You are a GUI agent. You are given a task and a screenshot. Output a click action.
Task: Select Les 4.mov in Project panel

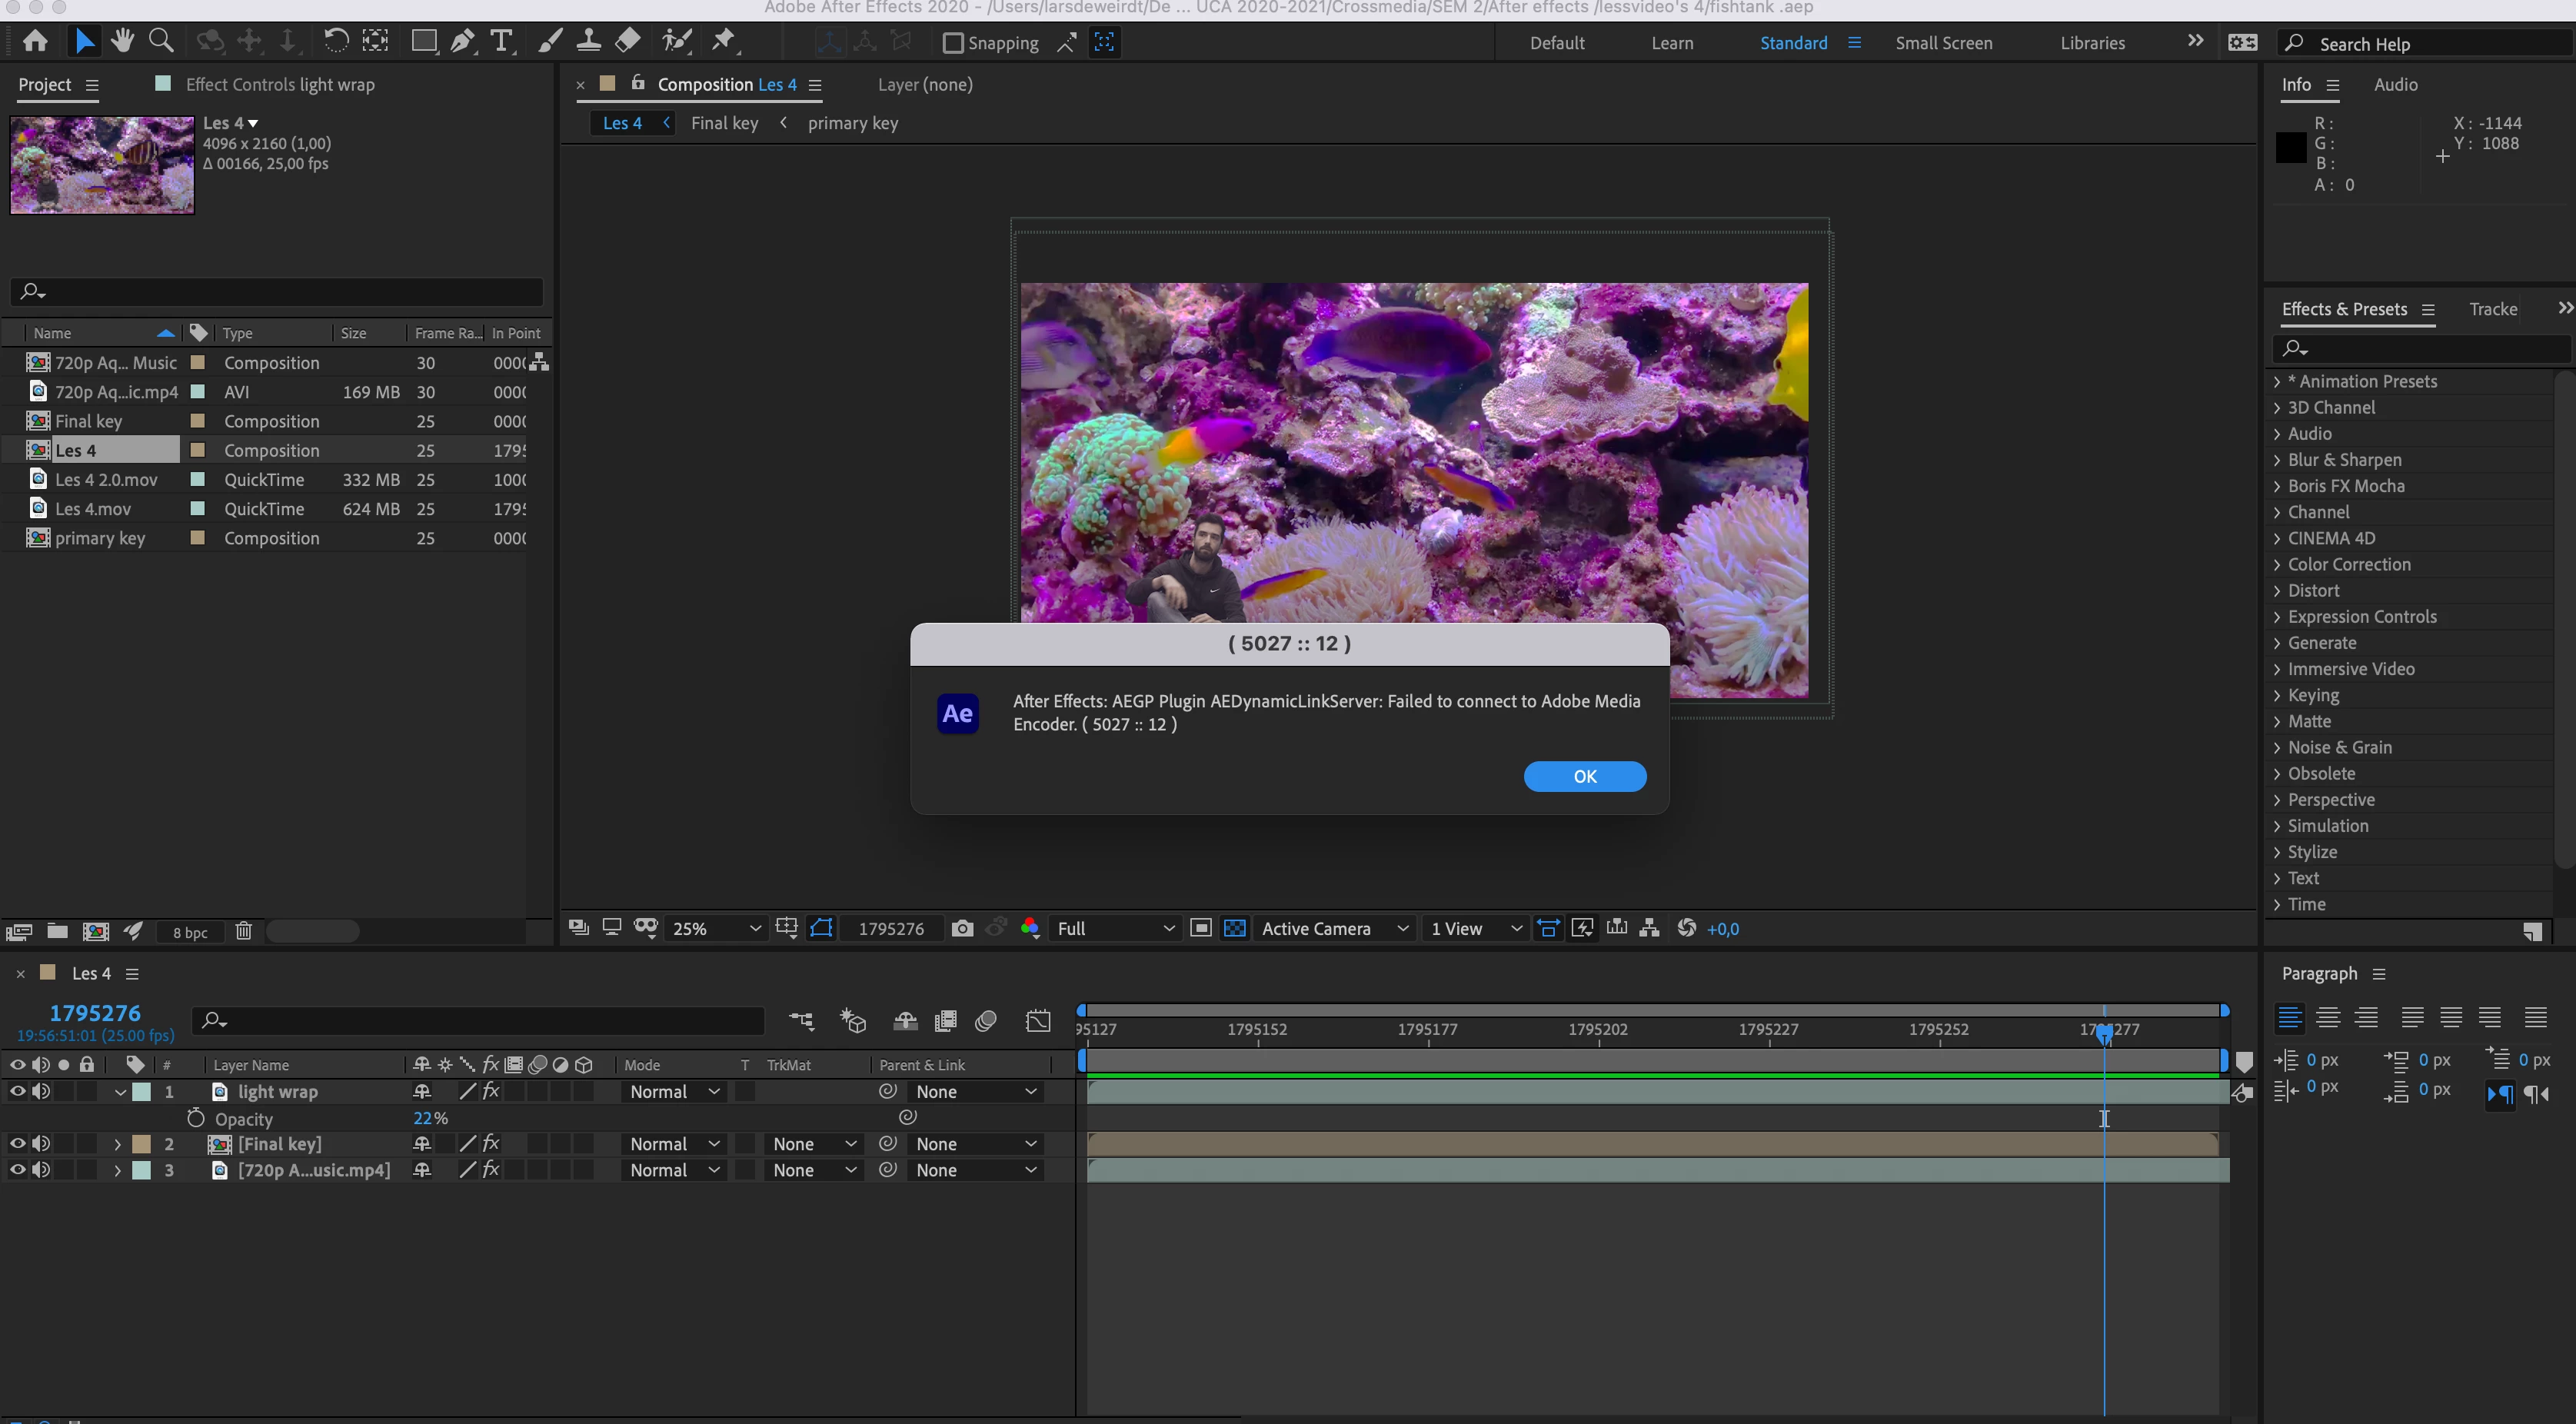pyautogui.click(x=93, y=508)
